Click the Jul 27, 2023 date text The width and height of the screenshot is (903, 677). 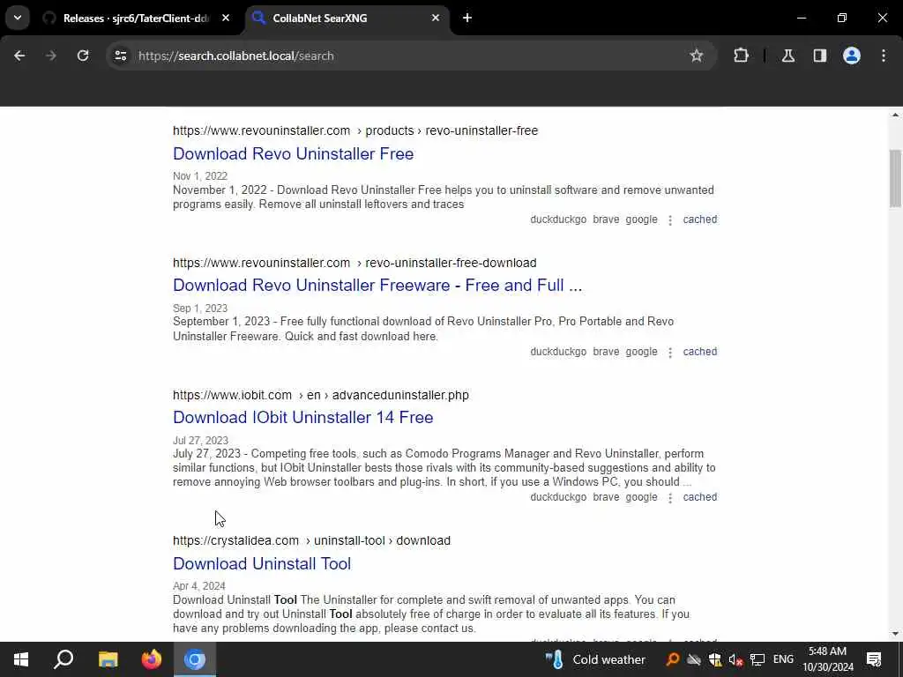click(x=200, y=441)
